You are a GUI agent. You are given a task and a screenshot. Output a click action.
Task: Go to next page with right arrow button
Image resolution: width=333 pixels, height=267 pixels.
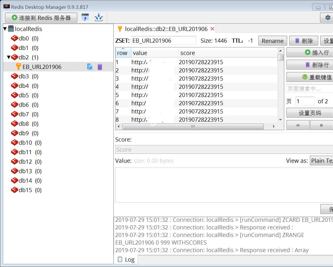[x=322, y=125]
